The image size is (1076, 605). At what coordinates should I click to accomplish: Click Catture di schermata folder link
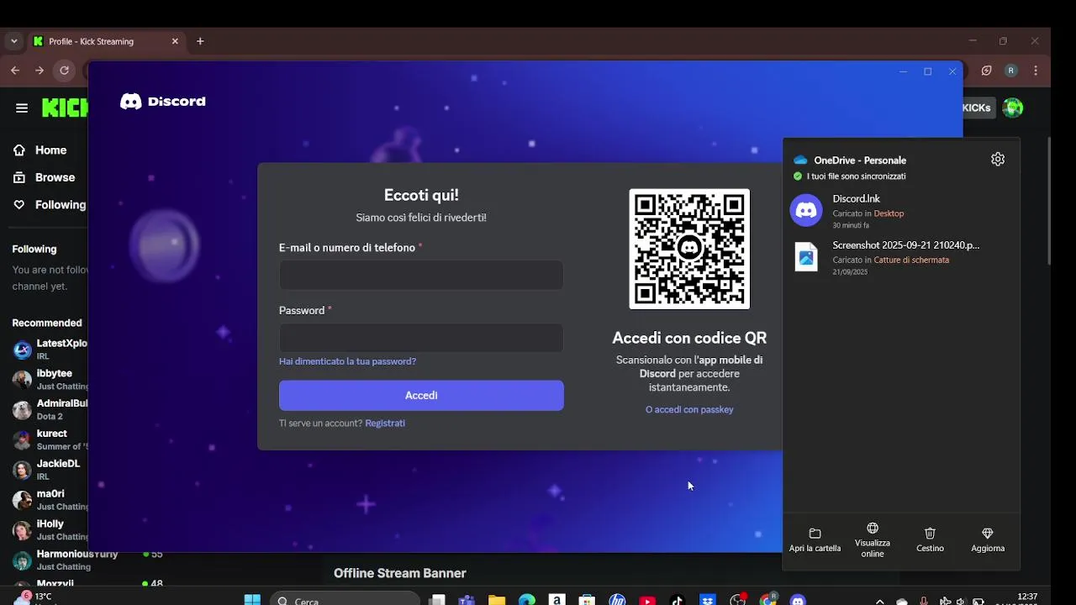911,260
